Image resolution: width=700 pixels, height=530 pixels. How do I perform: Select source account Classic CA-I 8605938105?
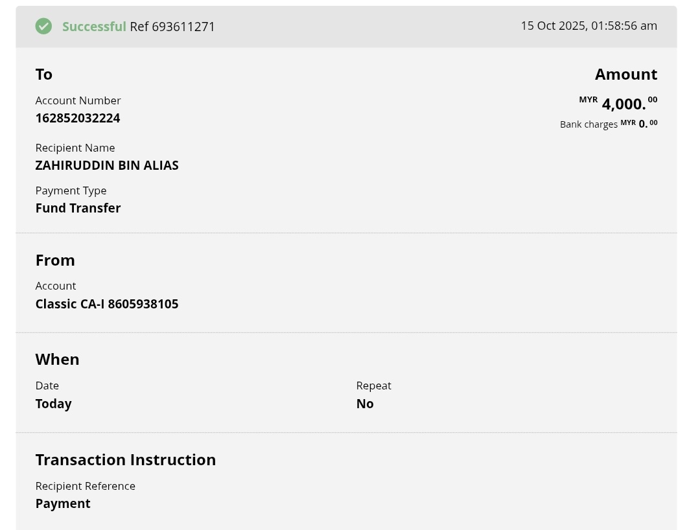107,304
